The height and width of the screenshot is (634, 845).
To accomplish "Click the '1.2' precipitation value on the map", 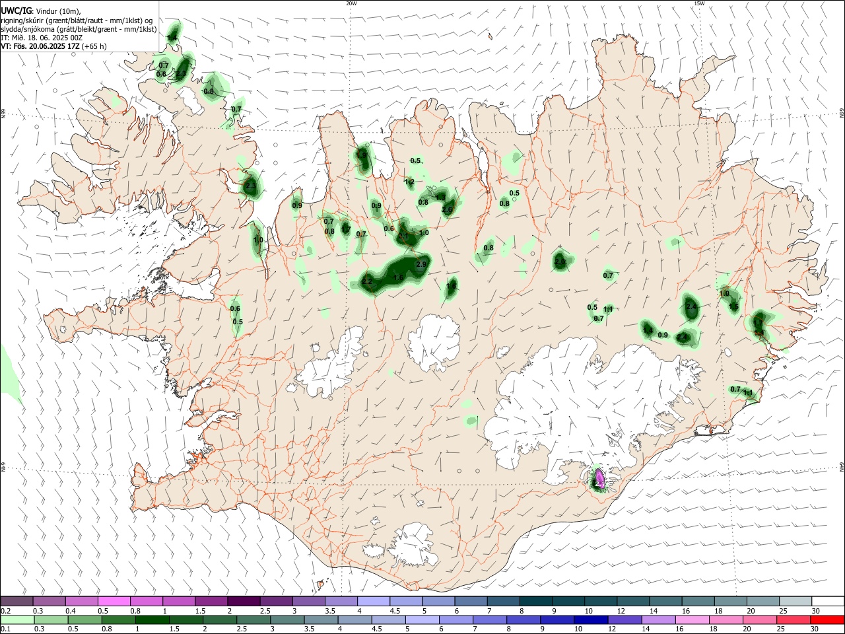I will pyautogui.click(x=409, y=182).
